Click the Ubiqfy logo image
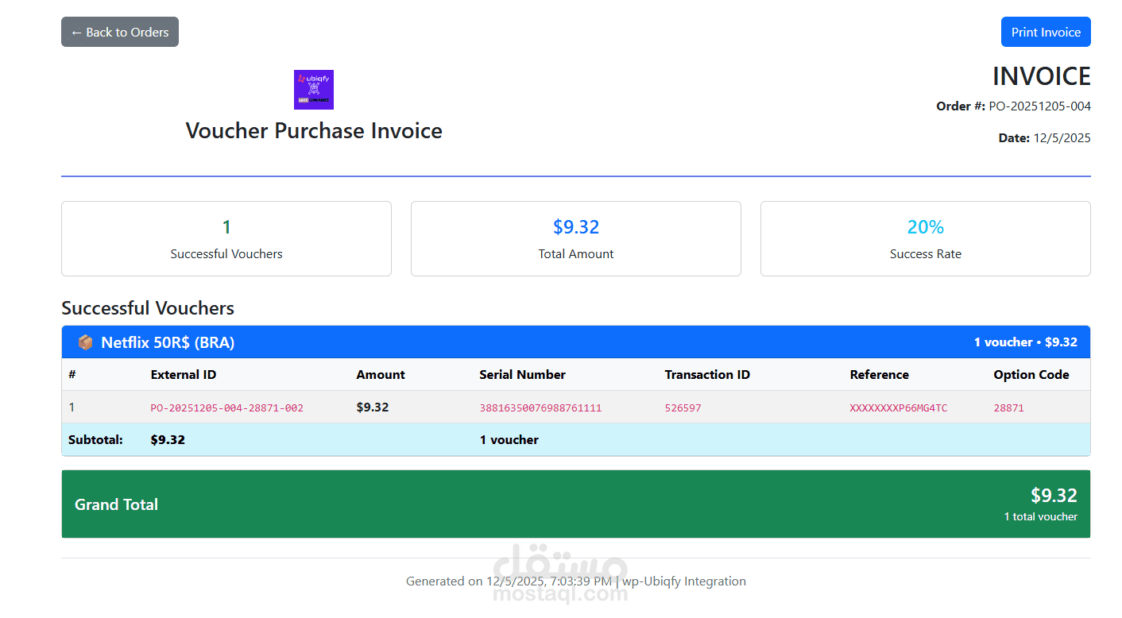Viewport: 1122px width, 618px height. click(314, 90)
